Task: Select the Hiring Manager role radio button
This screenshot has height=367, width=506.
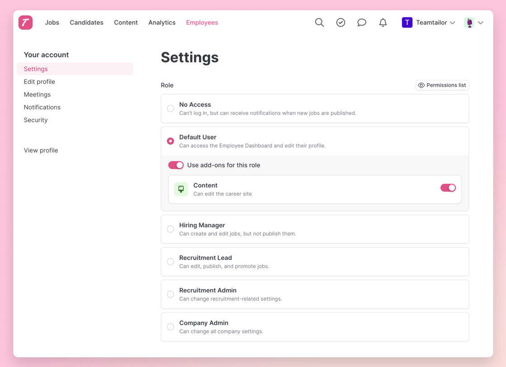Action: pos(170,229)
